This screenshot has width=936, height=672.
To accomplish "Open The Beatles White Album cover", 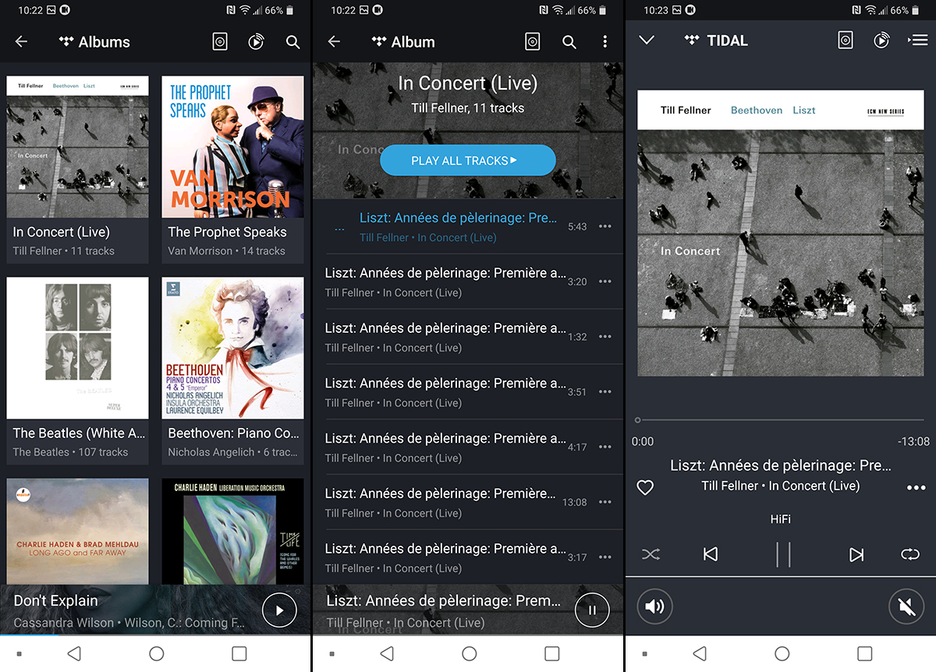I will click(x=77, y=348).
